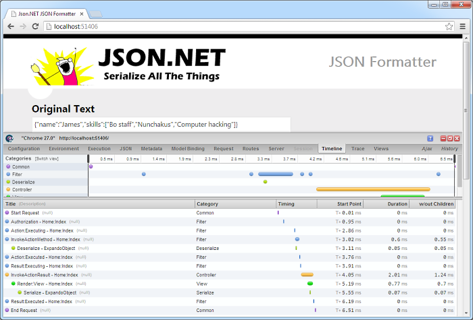Screen dimensions: 473x320
Task: Open the Routes tab
Action: coord(251,149)
